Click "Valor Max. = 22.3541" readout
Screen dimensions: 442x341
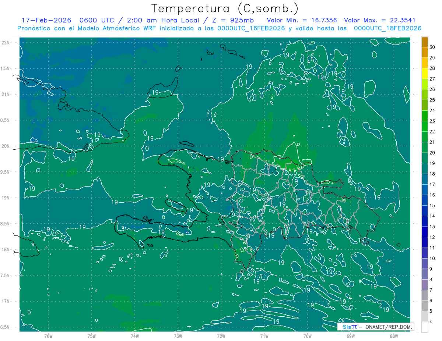click(380, 20)
